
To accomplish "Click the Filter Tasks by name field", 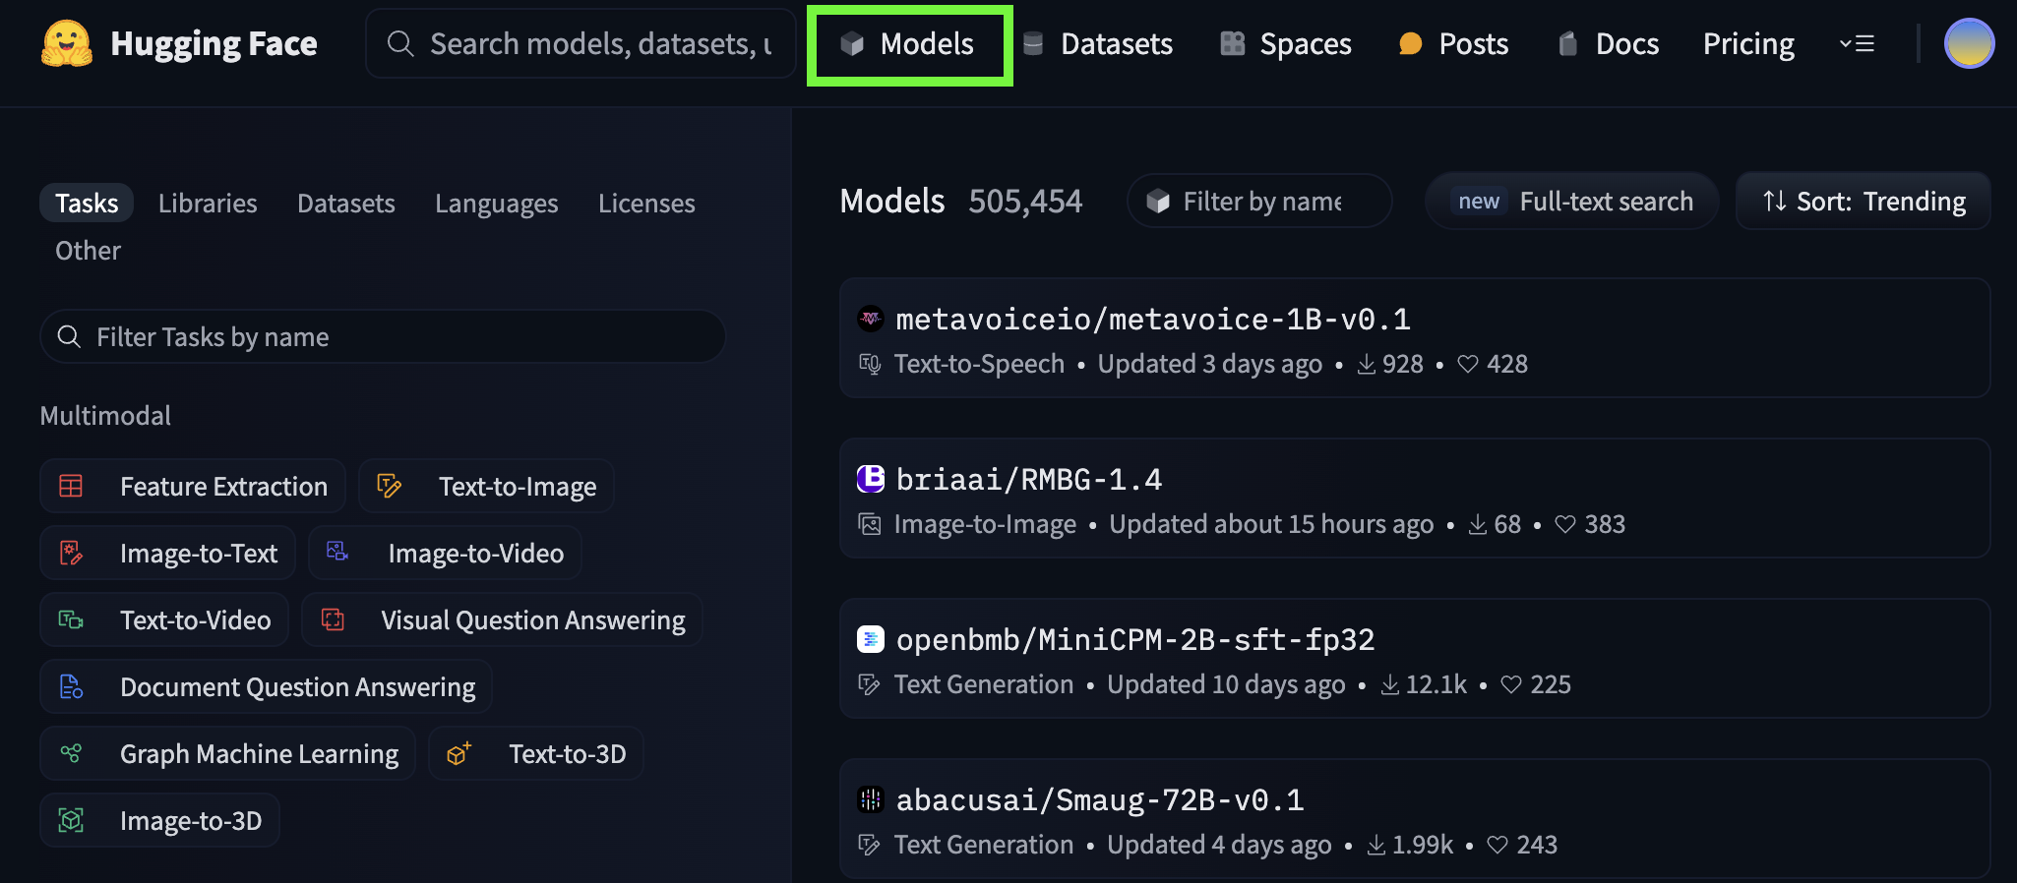I will [x=384, y=337].
